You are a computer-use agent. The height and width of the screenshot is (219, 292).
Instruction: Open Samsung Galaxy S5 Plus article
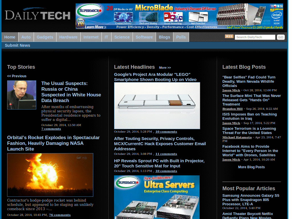(251, 200)
